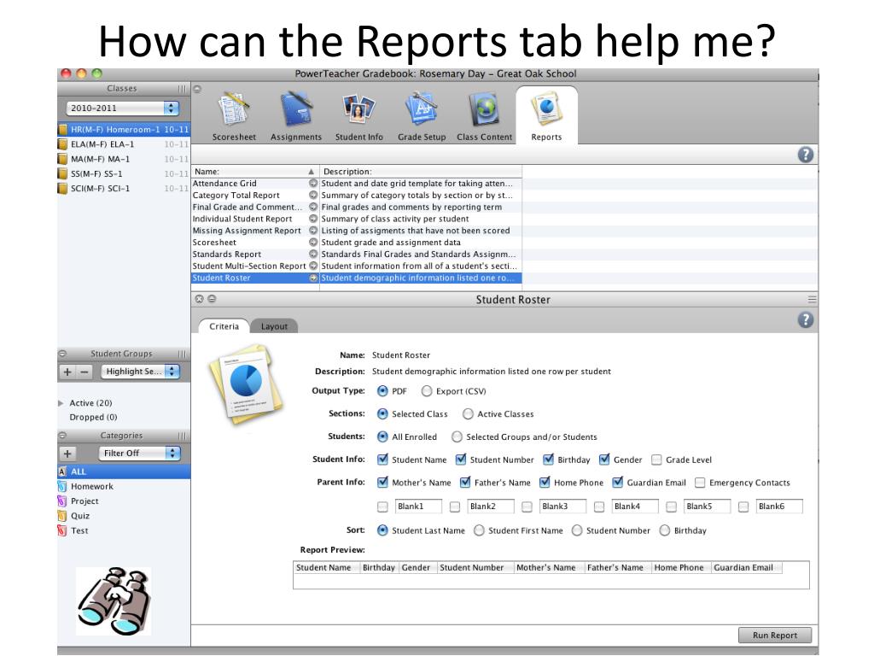Image resolution: width=874 pixels, height=656 pixels.
Task: Click plus button in Categories panel
Action: tap(67, 454)
